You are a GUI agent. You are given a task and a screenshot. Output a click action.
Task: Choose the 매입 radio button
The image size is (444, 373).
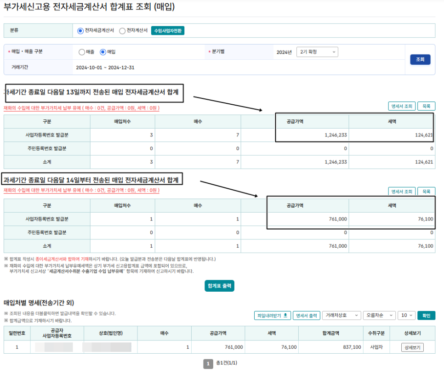coord(103,52)
